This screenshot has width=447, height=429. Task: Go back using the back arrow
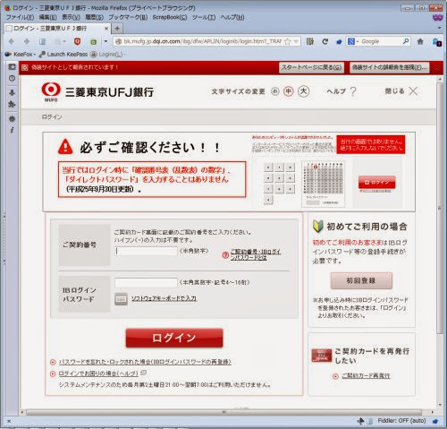[x=12, y=41]
